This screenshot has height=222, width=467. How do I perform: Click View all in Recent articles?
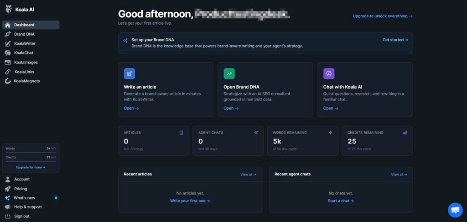249,174
